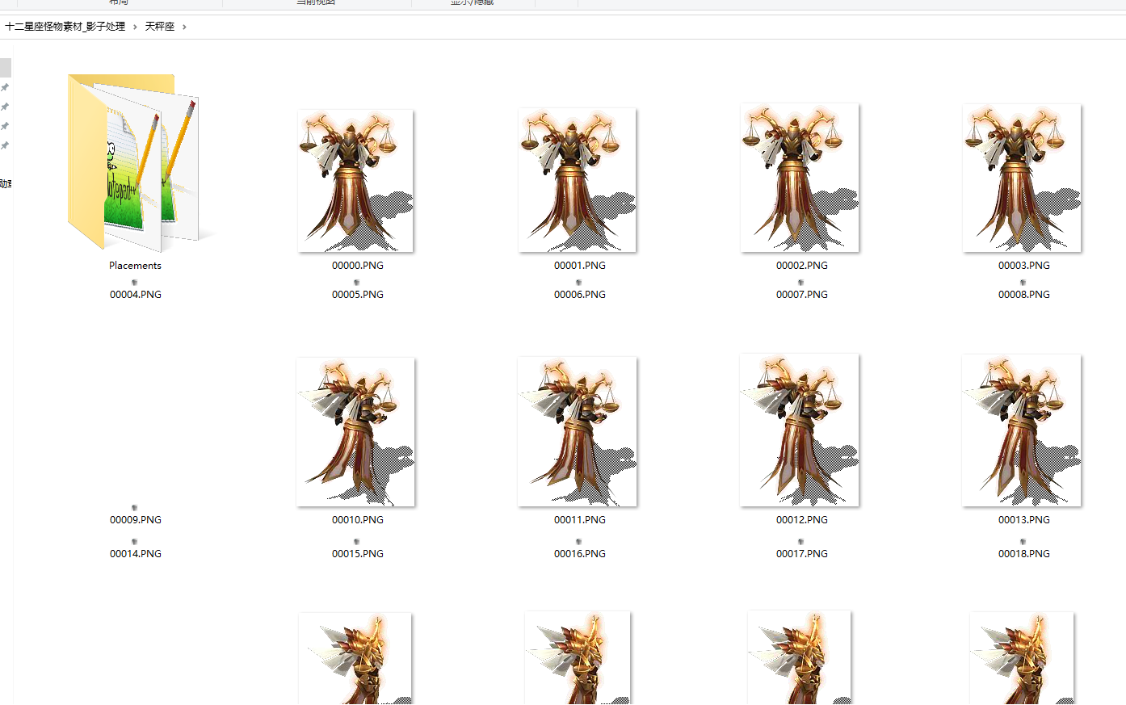Select the 00010.PNG thumbnail
The image size is (1126, 705).
(355, 432)
